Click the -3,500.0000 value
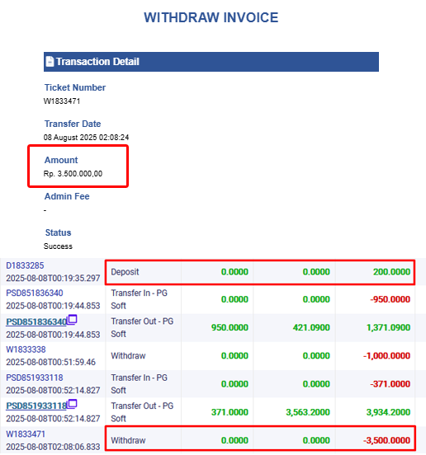 386,440
